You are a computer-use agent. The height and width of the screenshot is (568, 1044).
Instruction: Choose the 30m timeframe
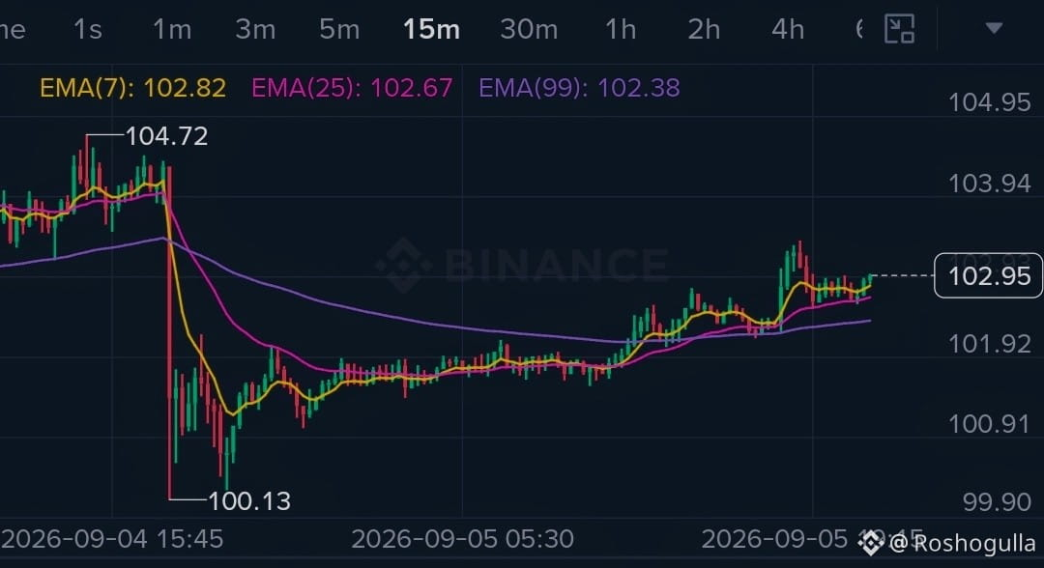[x=529, y=30]
